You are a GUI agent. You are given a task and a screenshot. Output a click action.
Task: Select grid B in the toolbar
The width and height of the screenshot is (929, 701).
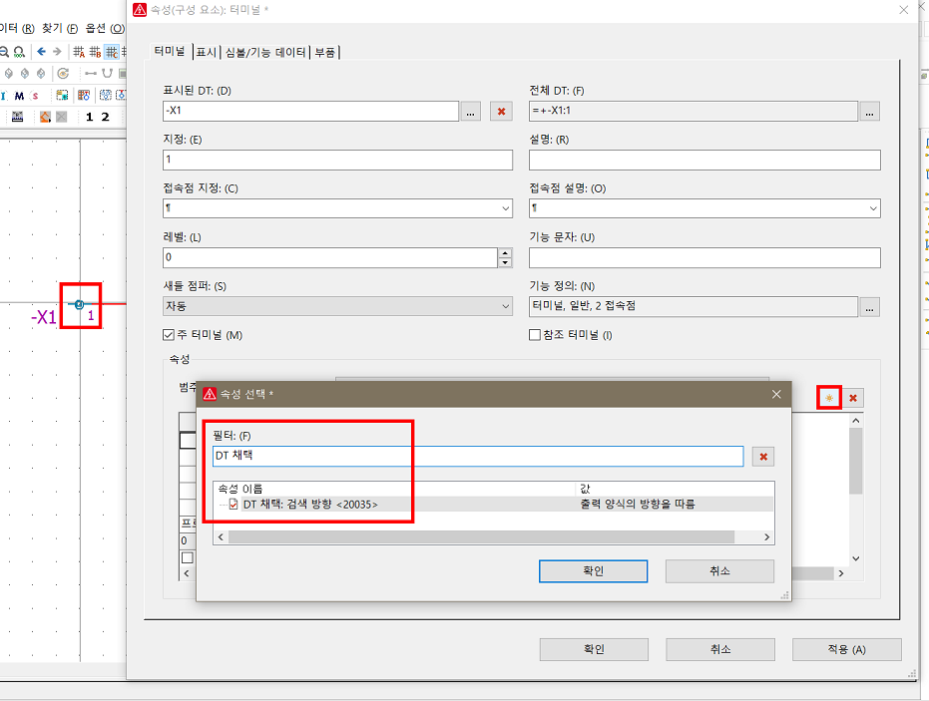95,52
